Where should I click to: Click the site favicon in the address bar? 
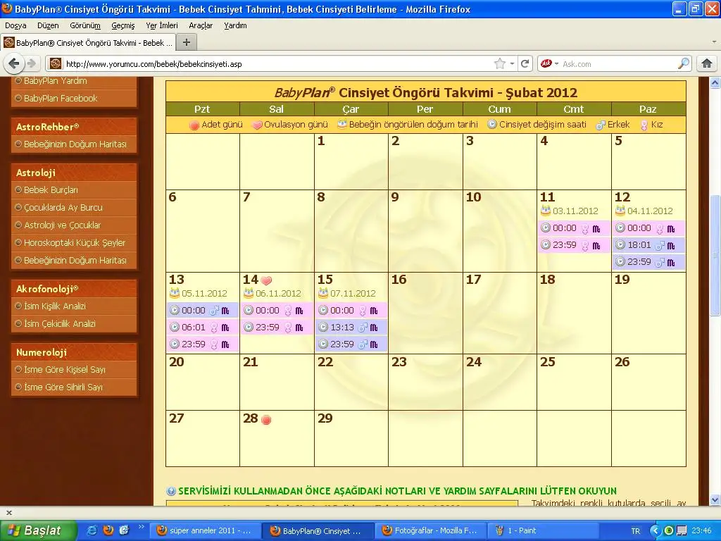click(56, 63)
